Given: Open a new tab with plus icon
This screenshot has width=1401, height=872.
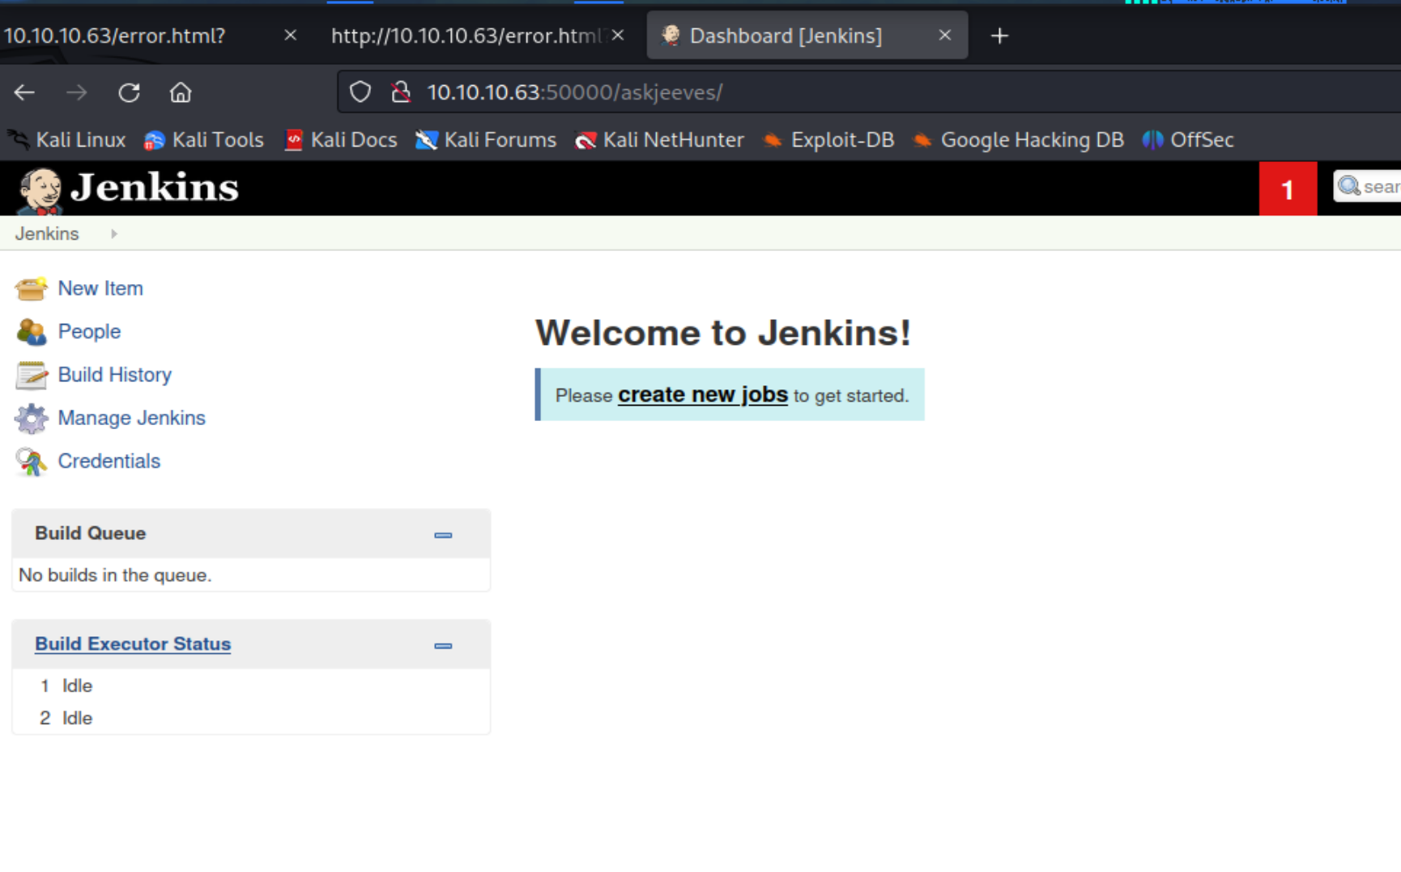Looking at the screenshot, I should coord(999,36).
